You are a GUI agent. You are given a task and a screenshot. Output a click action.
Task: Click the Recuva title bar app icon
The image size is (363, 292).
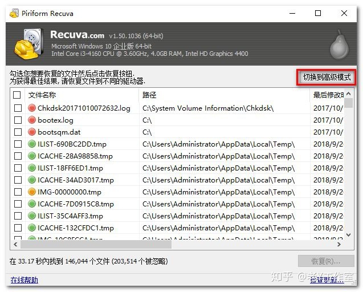tap(14, 13)
